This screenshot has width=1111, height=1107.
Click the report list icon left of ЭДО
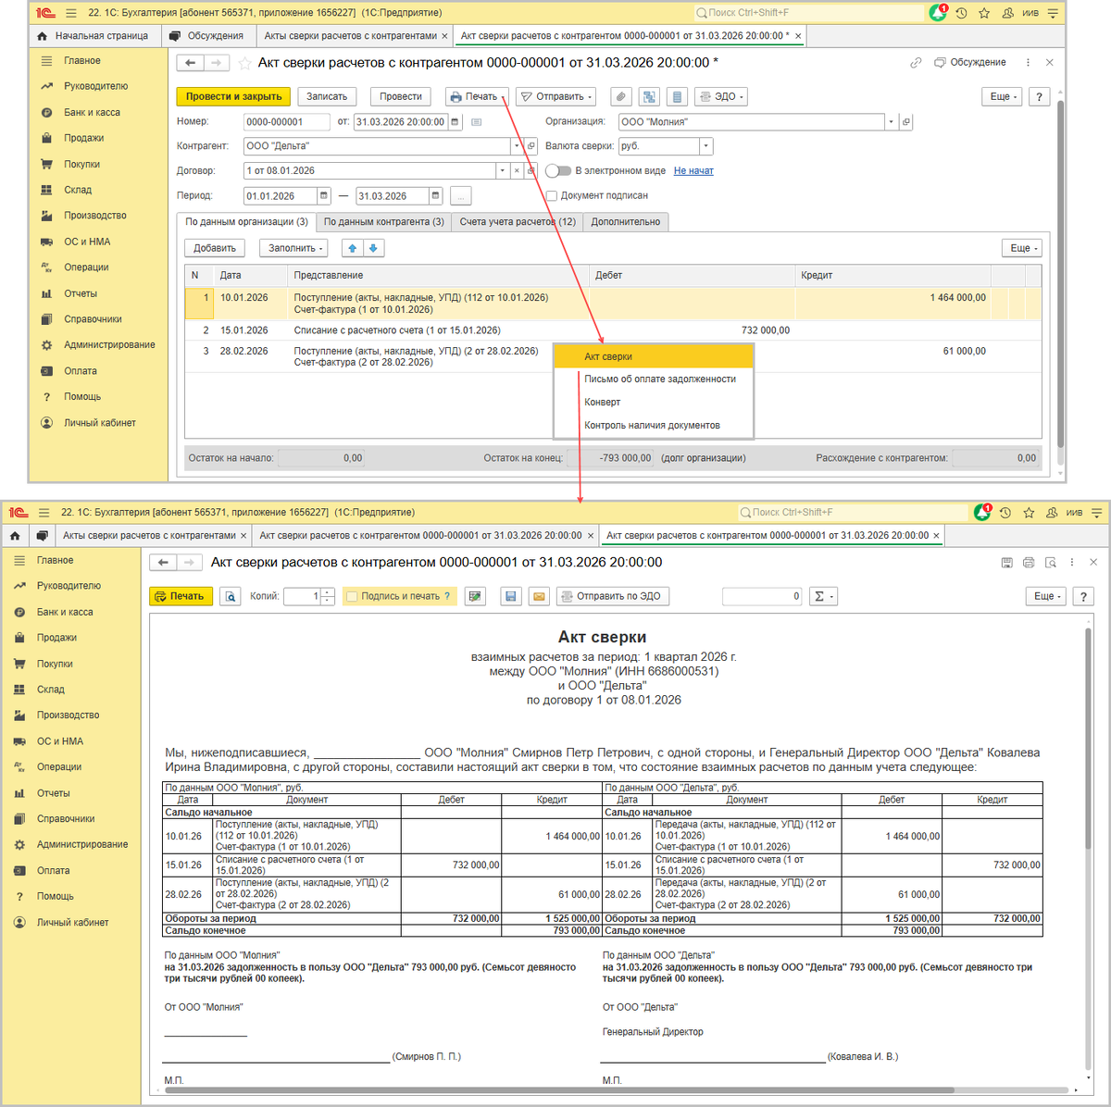pyautogui.click(x=677, y=96)
